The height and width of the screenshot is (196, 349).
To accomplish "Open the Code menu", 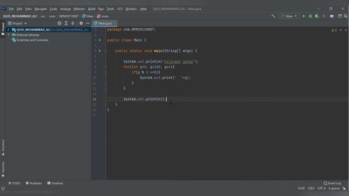I will click(53, 9).
